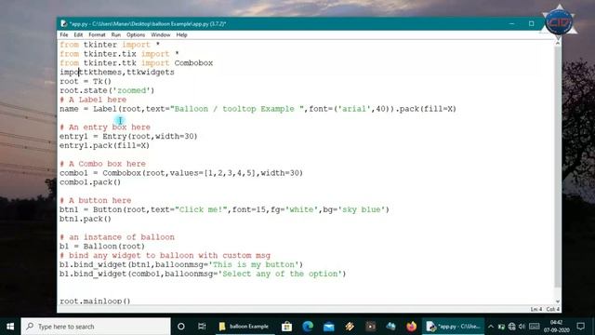Open the Run menu

tap(115, 35)
